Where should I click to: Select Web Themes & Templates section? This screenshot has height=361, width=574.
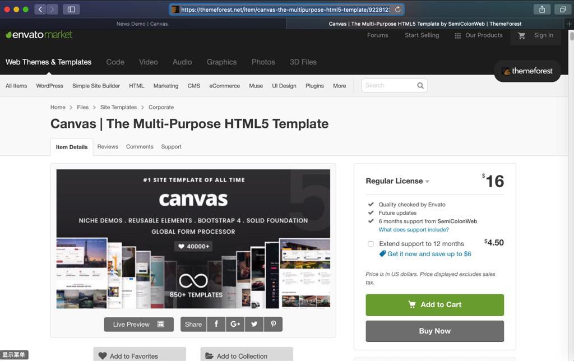[x=48, y=62]
